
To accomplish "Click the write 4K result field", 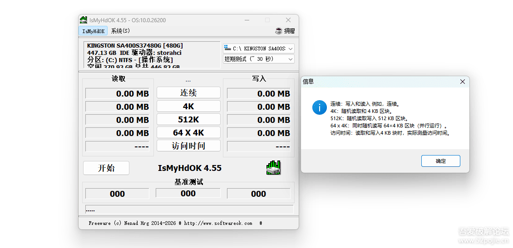I will (x=258, y=107).
